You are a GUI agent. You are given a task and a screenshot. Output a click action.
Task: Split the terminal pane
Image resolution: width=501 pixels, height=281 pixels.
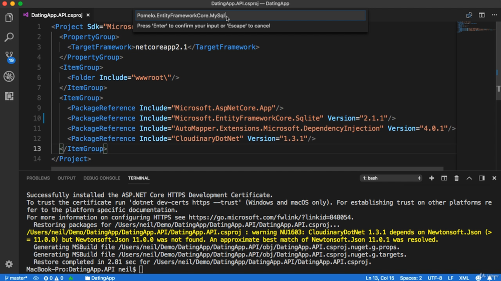444,178
